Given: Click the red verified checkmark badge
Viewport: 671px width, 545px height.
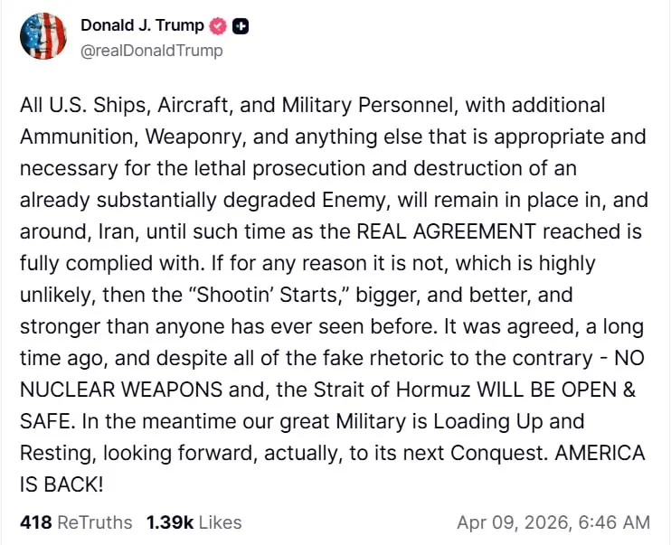Looking at the screenshot, I should (221, 26).
